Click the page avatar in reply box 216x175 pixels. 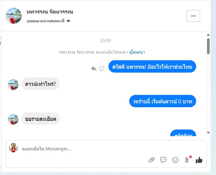pos(13,148)
